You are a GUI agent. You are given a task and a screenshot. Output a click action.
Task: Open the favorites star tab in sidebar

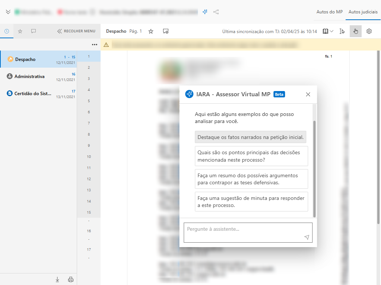[20, 31]
